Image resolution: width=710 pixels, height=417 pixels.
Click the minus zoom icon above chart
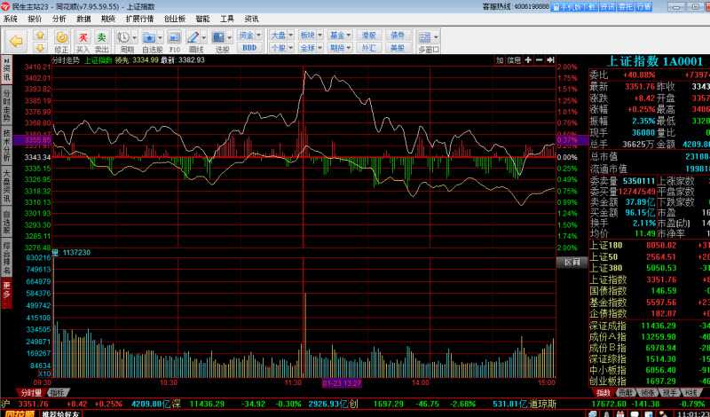click(x=540, y=60)
